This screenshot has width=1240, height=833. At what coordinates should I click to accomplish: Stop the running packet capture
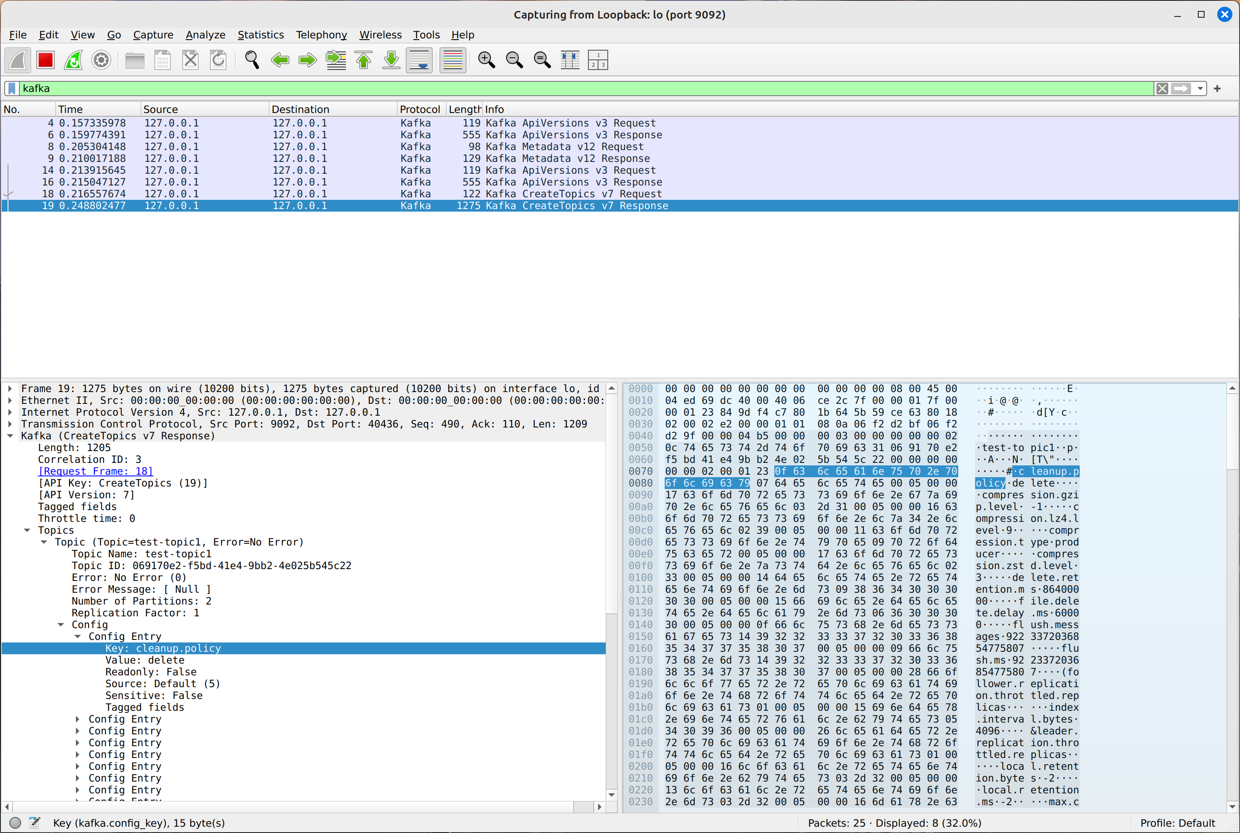[x=46, y=60]
